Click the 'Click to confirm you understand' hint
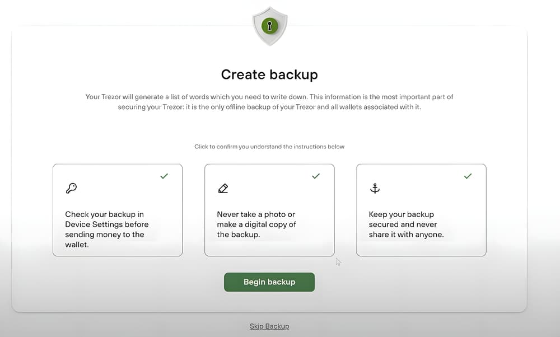This screenshot has height=337, width=560. point(269,146)
